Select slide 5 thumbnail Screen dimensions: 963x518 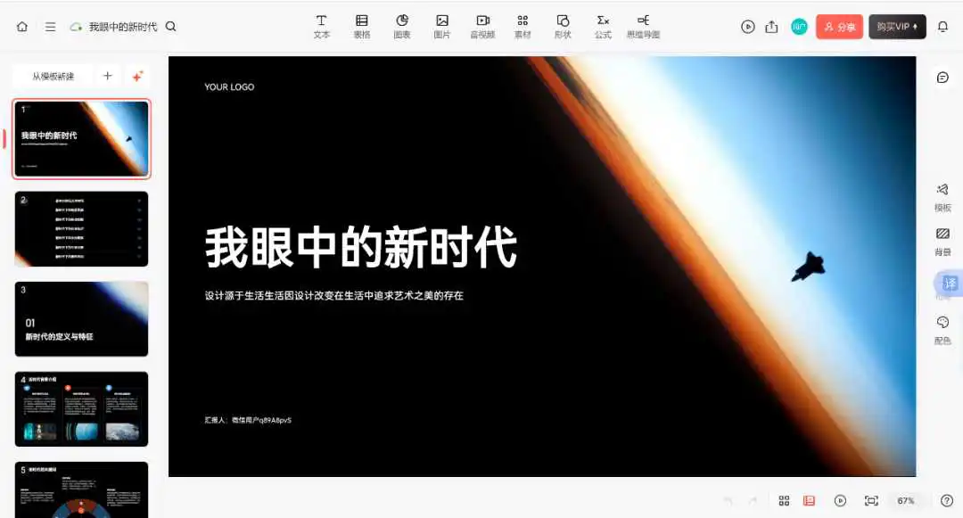pos(82,489)
